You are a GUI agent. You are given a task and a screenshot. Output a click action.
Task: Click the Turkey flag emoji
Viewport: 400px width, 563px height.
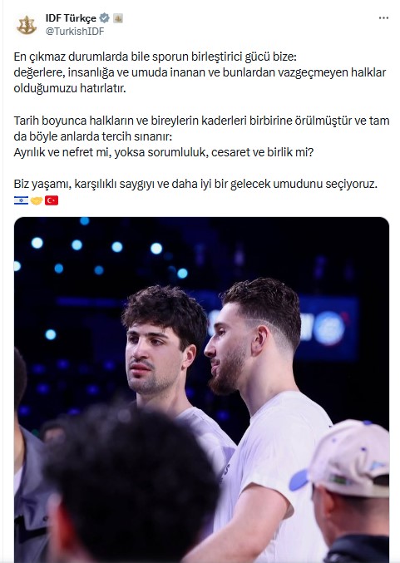coord(52,200)
